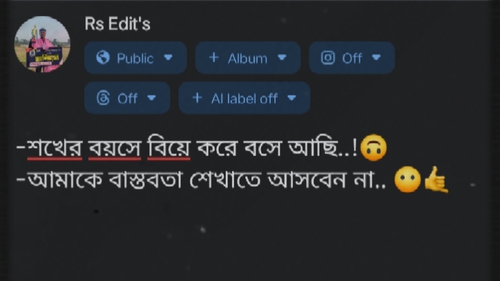
Task: Click the plus icon beside Album
Action: 214,58
